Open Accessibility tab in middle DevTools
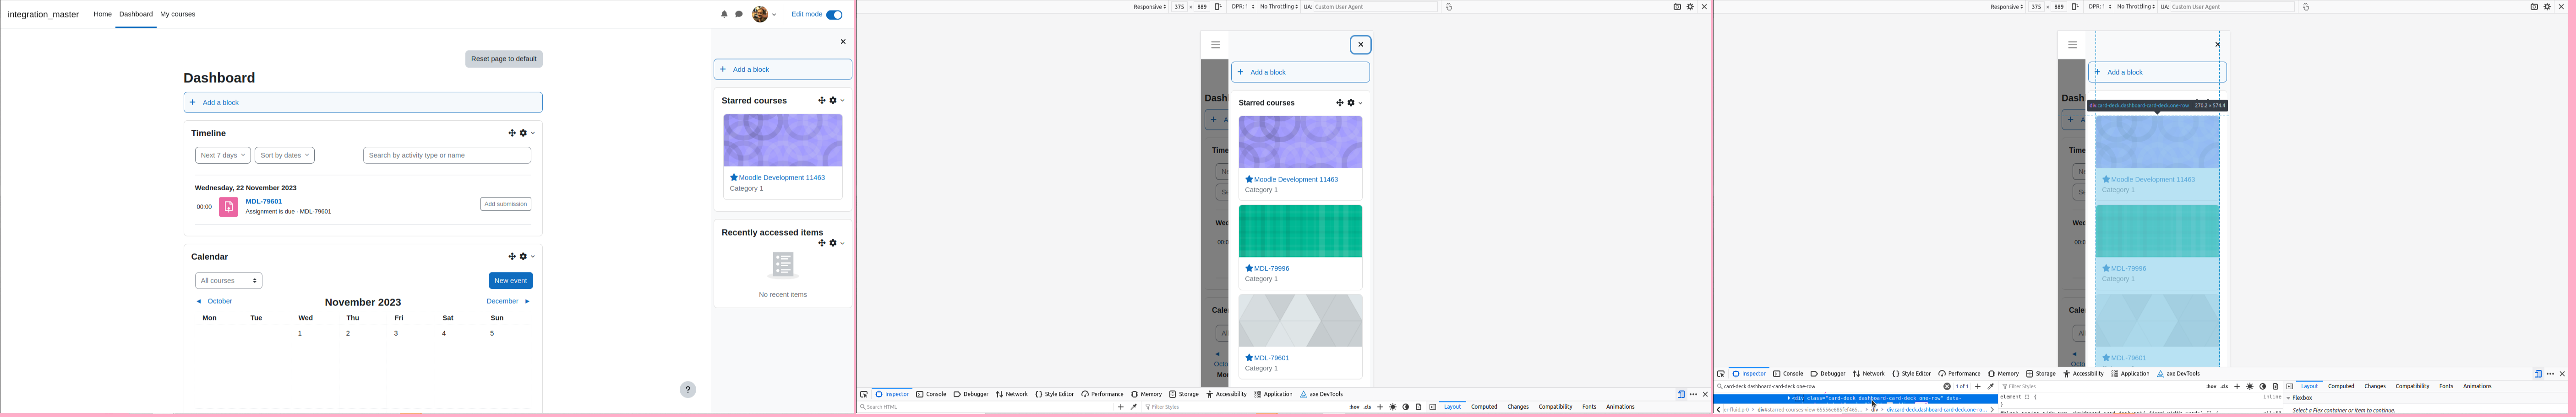This screenshot has height=417, width=2576. pos(1227,395)
